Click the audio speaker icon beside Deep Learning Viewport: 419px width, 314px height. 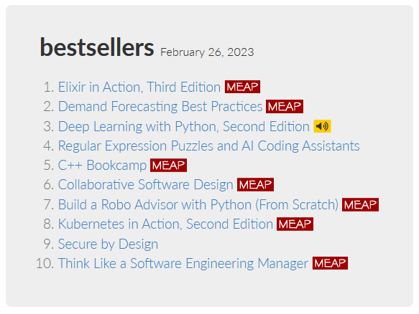[x=322, y=126]
